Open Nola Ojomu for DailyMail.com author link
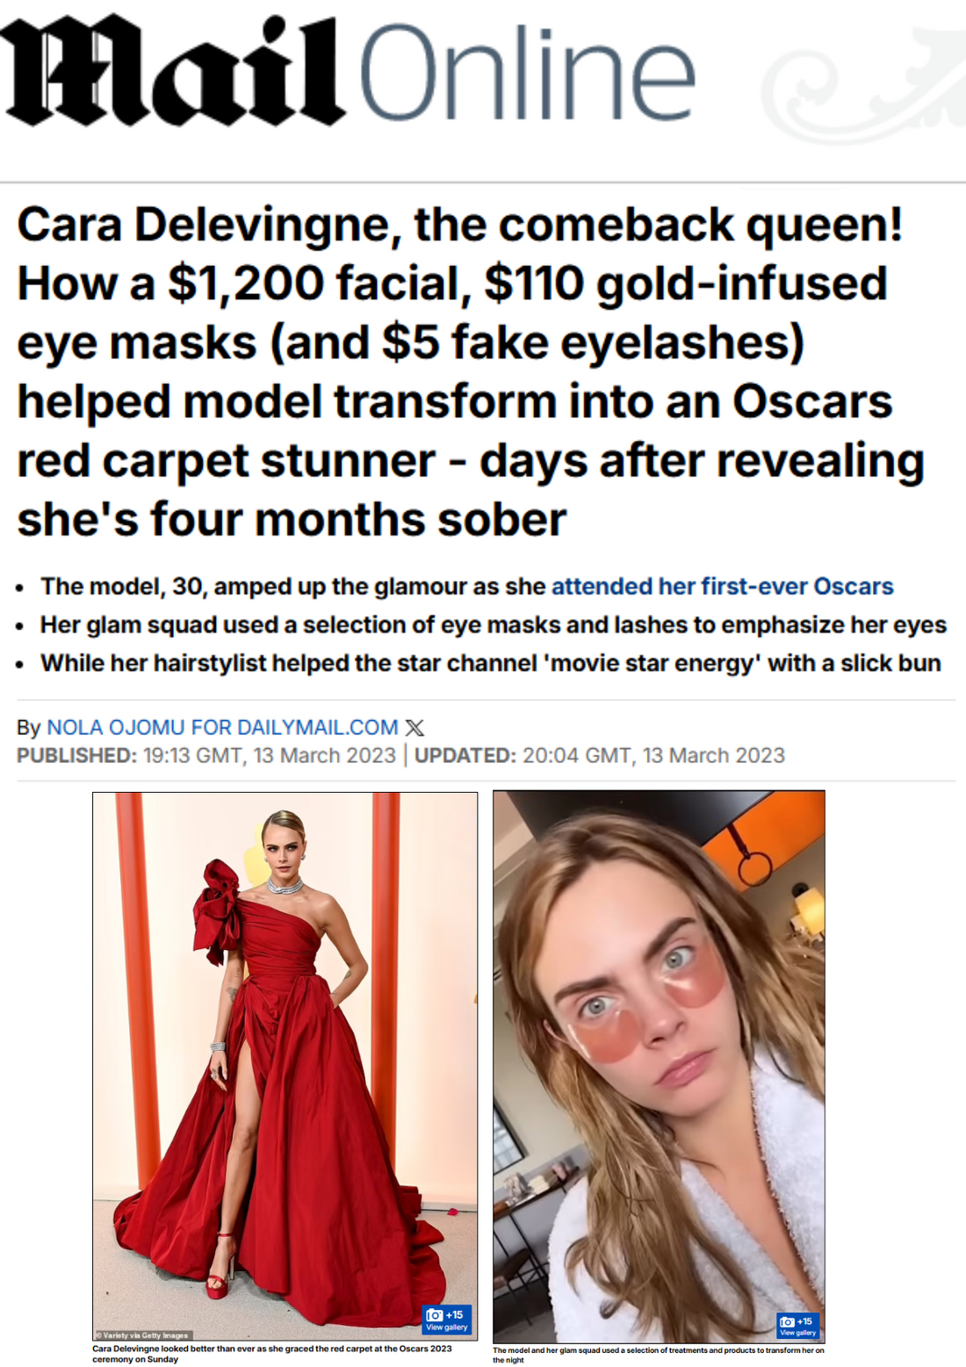The width and height of the screenshot is (966, 1367). click(x=222, y=728)
